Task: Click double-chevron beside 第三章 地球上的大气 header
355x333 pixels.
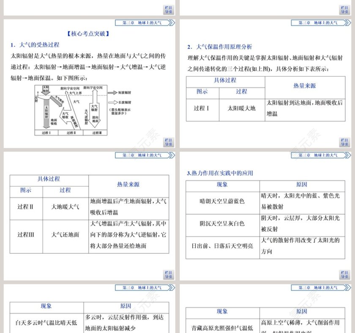Action: pyautogui.click(x=171, y=22)
